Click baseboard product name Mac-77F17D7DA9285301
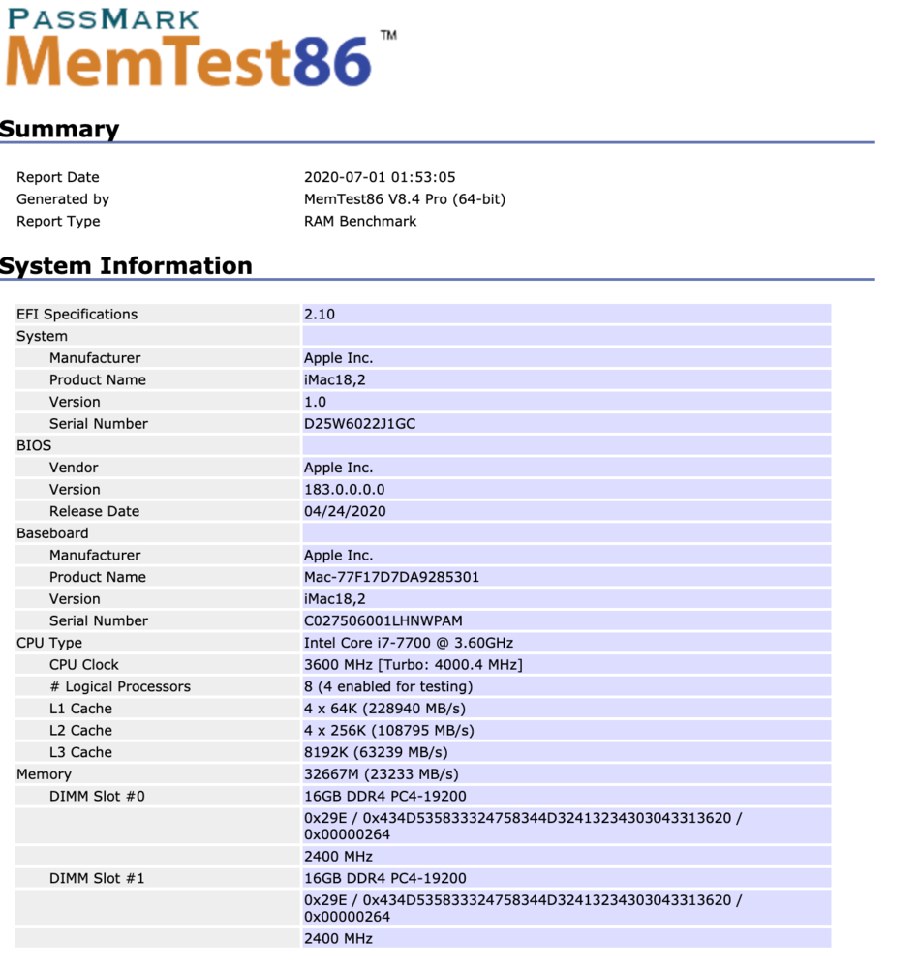 tap(391, 577)
